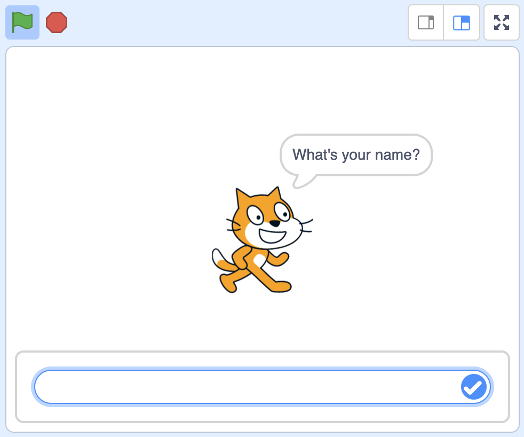Submit the answer with the blue checkmark
Viewport: 524px width, 437px height.
(x=473, y=387)
